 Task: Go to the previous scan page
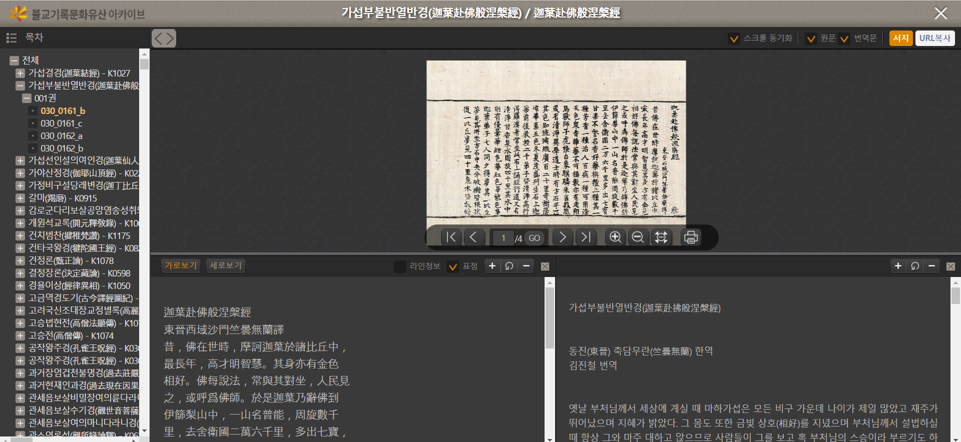(x=473, y=237)
